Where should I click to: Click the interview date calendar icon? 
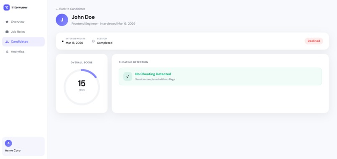(63, 41)
